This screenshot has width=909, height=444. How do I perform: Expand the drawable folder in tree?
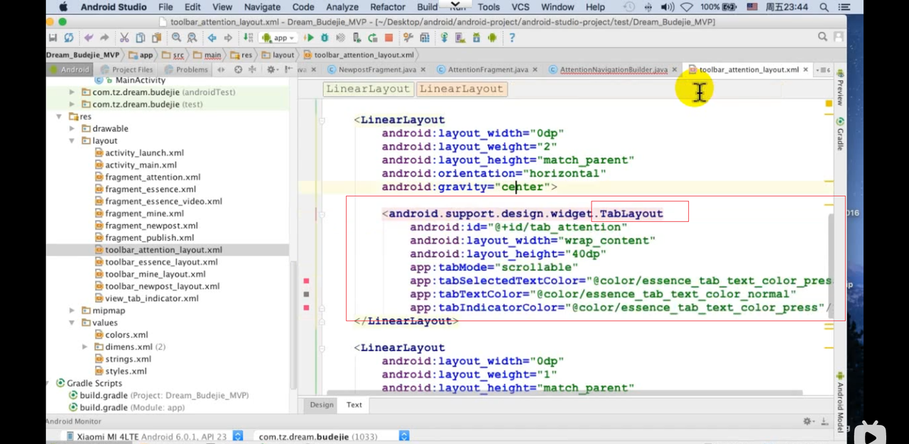click(x=72, y=128)
